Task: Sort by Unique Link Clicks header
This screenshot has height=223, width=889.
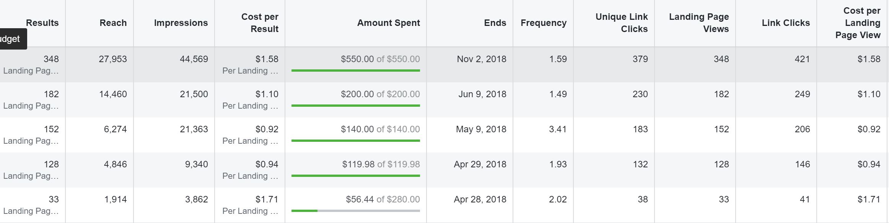Action: click(622, 23)
